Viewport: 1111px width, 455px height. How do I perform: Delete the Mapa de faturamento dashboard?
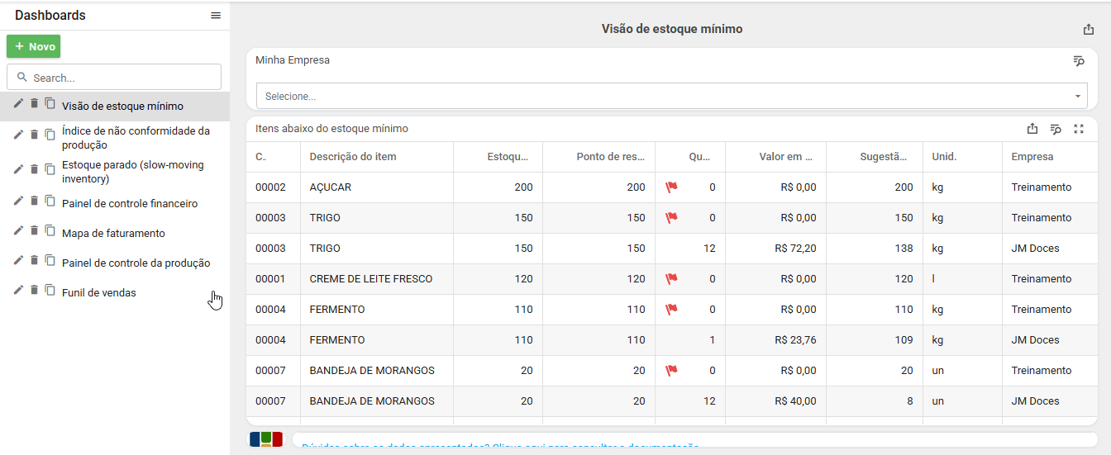[34, 230]
